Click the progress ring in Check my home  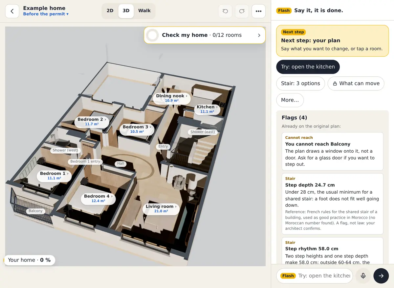(x=152, y=35)
